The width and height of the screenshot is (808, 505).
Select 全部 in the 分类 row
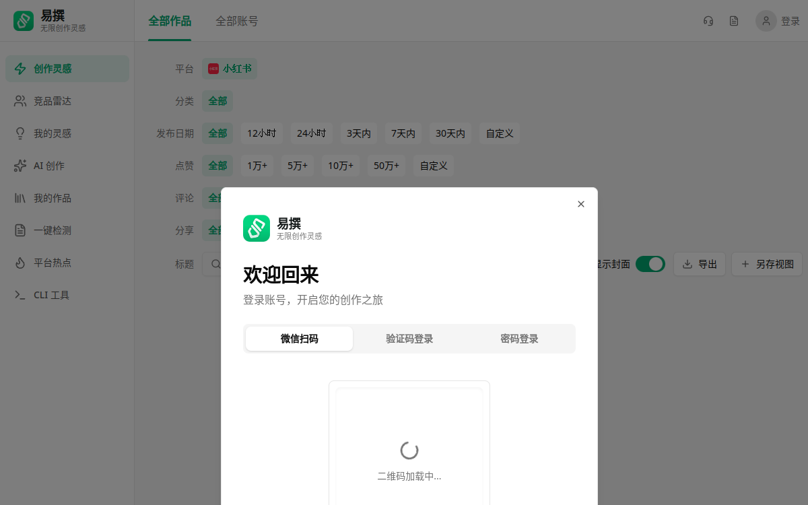217,101
